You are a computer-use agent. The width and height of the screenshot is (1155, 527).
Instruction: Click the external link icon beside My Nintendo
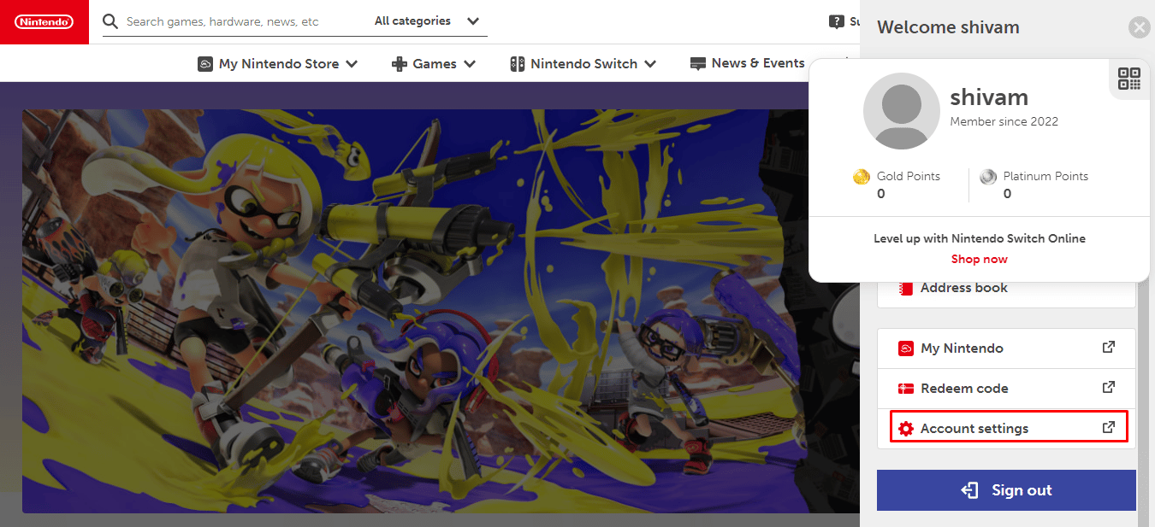1109,348
